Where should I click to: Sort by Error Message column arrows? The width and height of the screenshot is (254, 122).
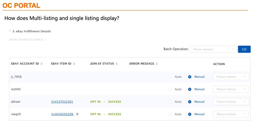pyautogui.click(x=157, y=64)
